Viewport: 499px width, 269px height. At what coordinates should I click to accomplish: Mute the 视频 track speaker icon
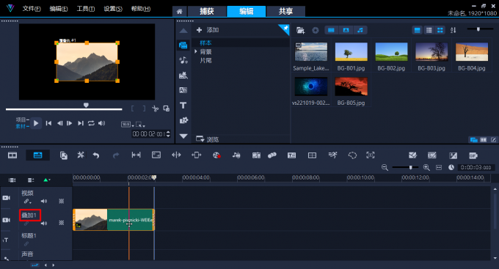click(x=44, y=201)
